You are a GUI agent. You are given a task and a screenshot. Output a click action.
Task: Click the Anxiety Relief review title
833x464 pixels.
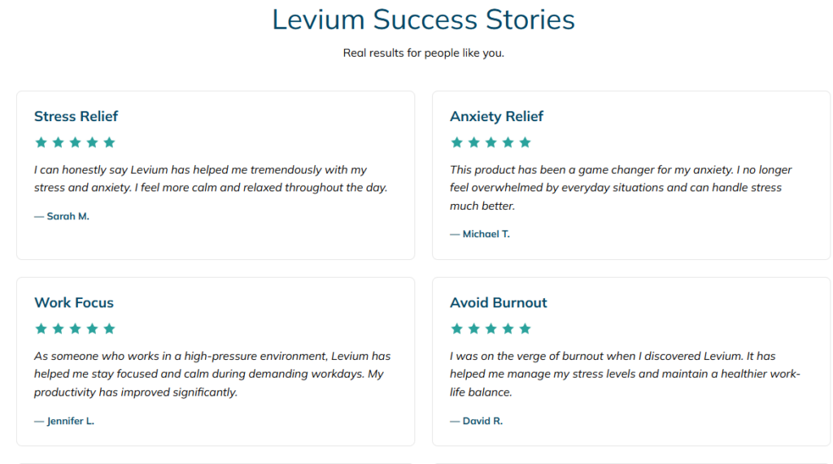[x=496, y=116]
